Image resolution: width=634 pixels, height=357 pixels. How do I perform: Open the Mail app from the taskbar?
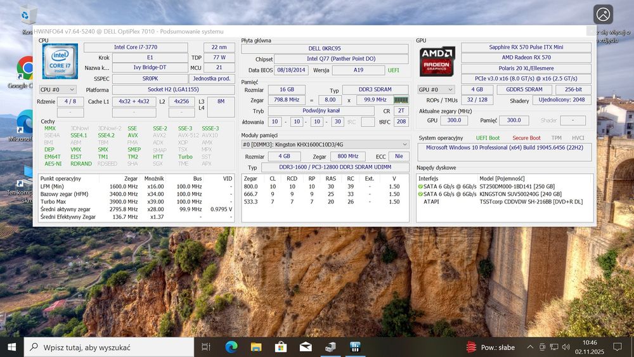[x=306, y=347]
